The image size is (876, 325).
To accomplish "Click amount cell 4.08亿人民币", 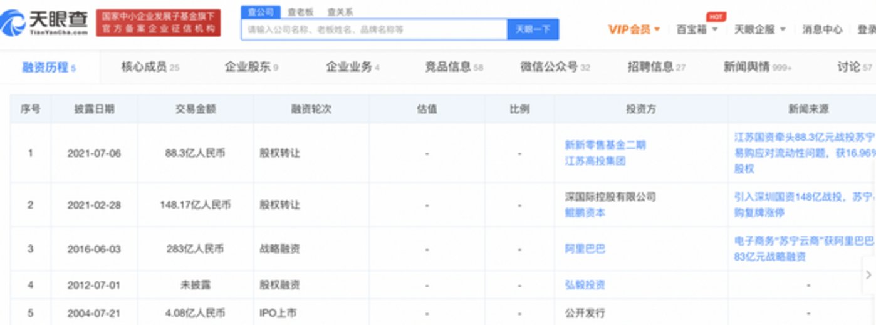I will [x=196, y=313].
